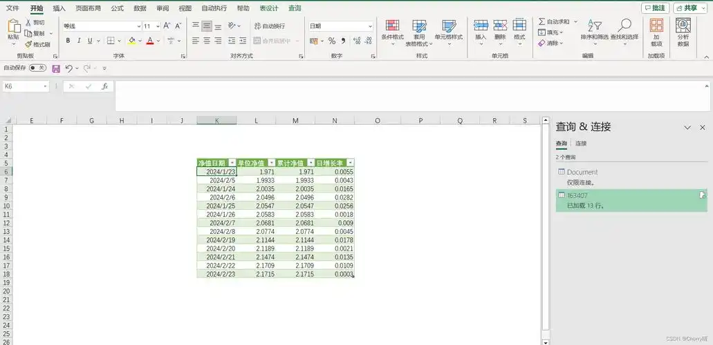
Task: Switch to the Query (查询) ribbon tab
Action: click(x=295, y=8)
